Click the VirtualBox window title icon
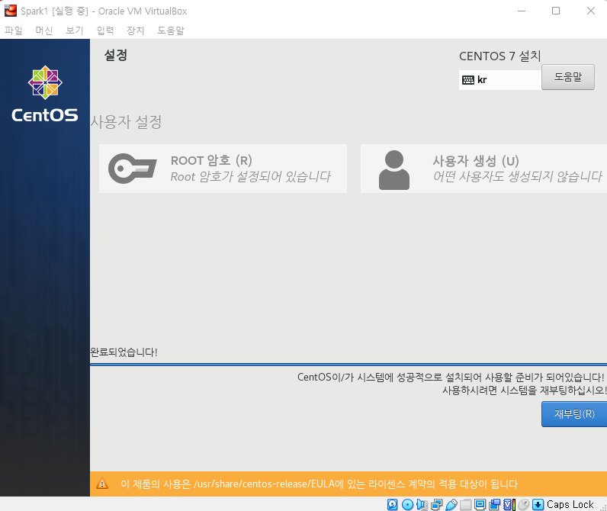The height and width of the screenshot is (511, 607). tap(11, 11)
